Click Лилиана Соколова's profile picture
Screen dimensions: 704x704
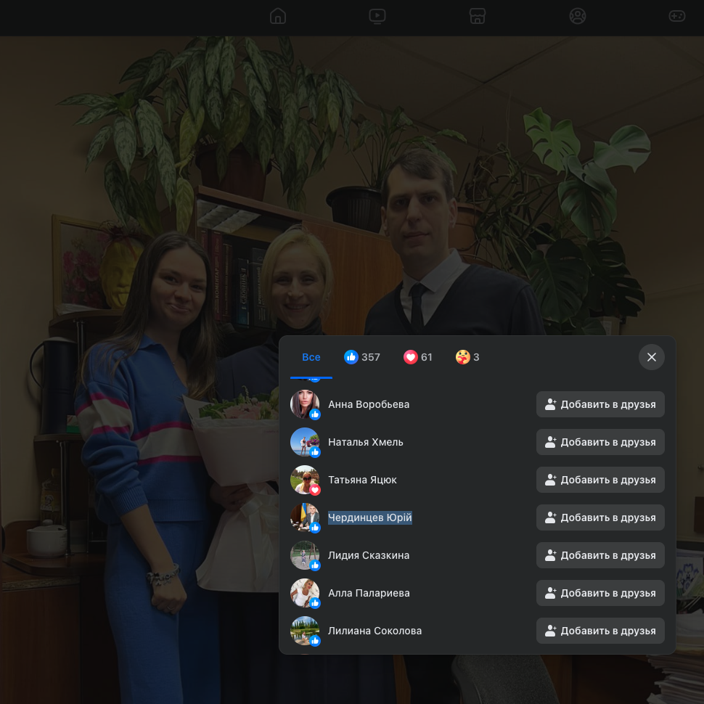305,631
